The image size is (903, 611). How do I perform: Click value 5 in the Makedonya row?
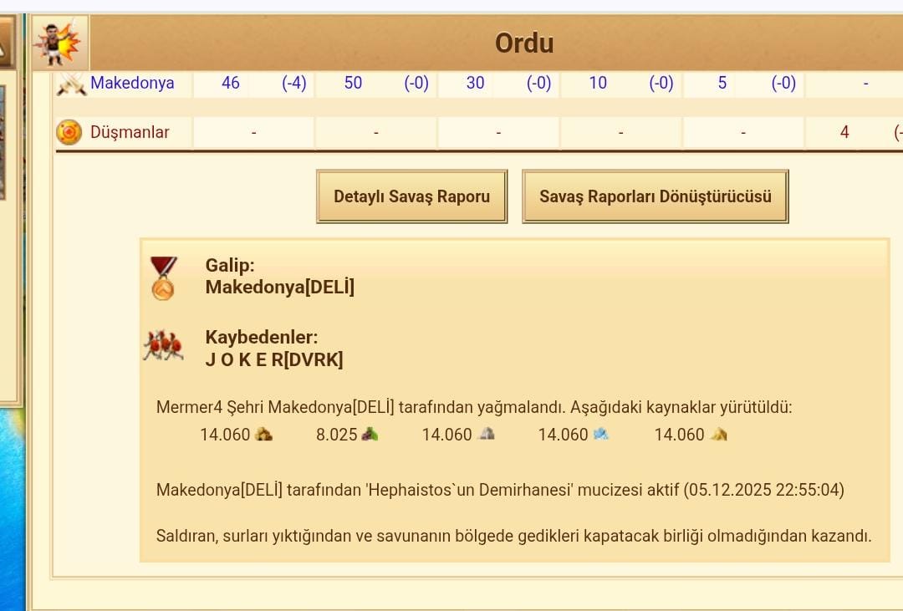pyautogui.click(x=722, y=83)
